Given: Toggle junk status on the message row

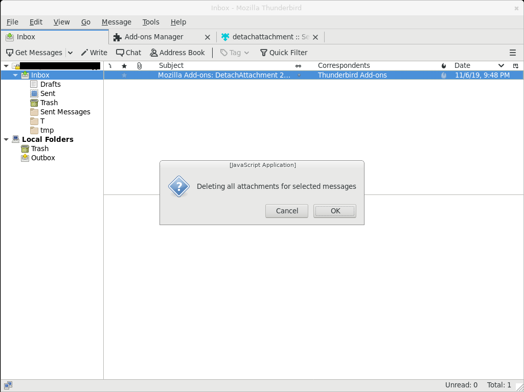Looking at the screenshot, I should pos(444,75).
